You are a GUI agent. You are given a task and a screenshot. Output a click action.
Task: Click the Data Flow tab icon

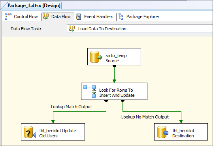tap(45, 17)
